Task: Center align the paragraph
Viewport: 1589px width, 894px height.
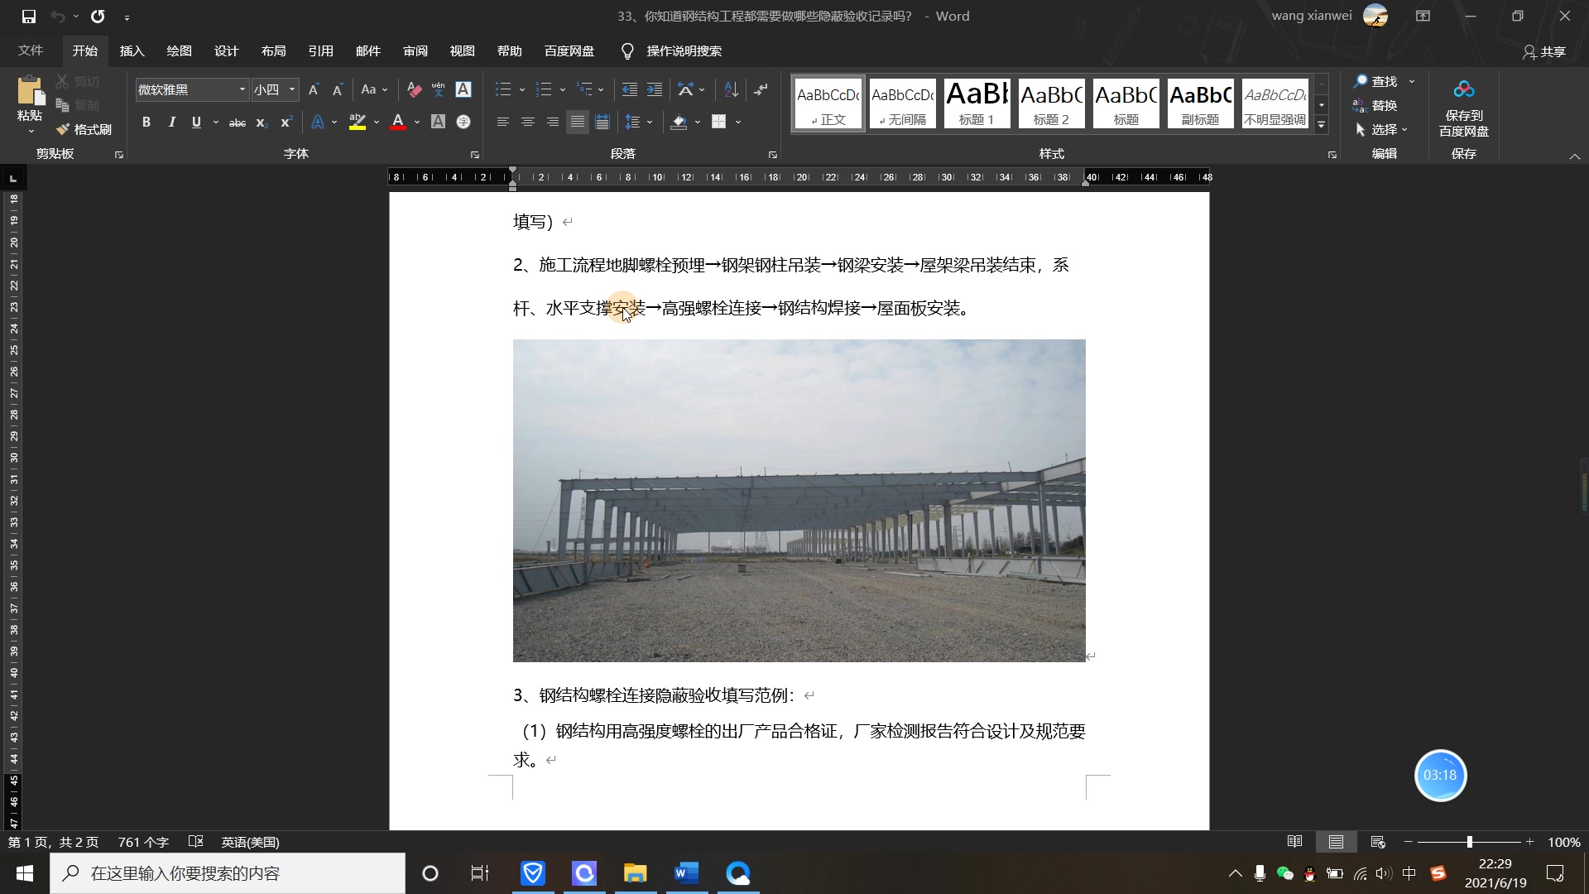Action: [528, 122]
